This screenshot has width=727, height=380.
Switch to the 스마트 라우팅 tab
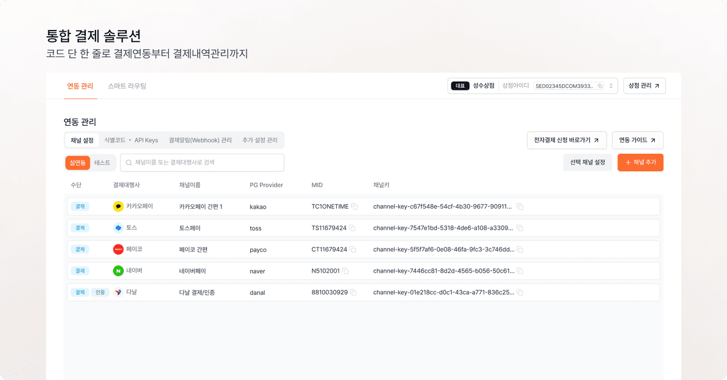[x=127, y=86]
